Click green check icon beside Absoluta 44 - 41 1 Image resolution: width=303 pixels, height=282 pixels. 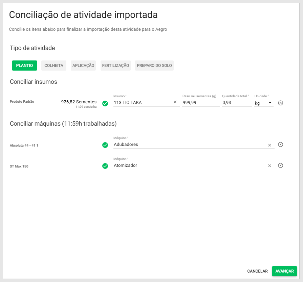(x=105, y=145)
